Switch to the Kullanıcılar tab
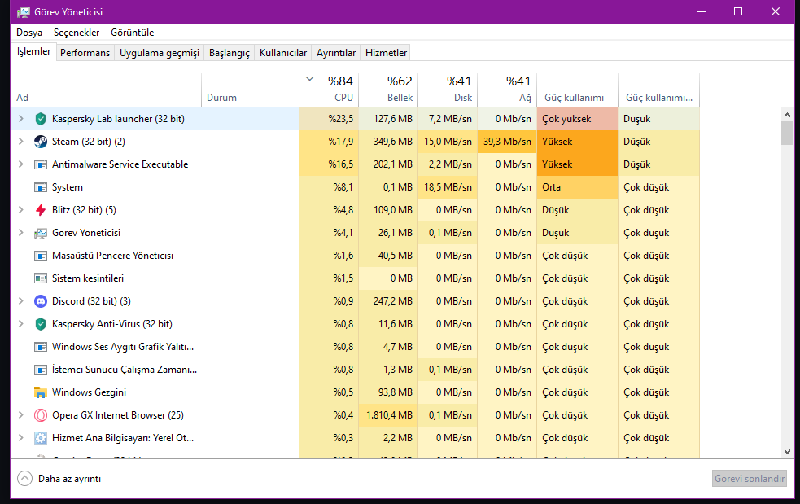The width and height of the screenshot is (800, 504). click(283, 53)
